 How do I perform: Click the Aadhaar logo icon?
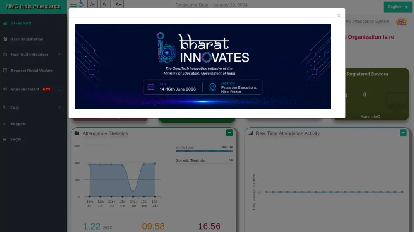pos(401,21)
